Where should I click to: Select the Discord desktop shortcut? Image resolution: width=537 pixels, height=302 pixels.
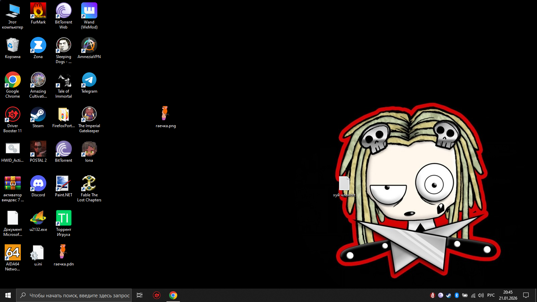[x=38, y=186]
